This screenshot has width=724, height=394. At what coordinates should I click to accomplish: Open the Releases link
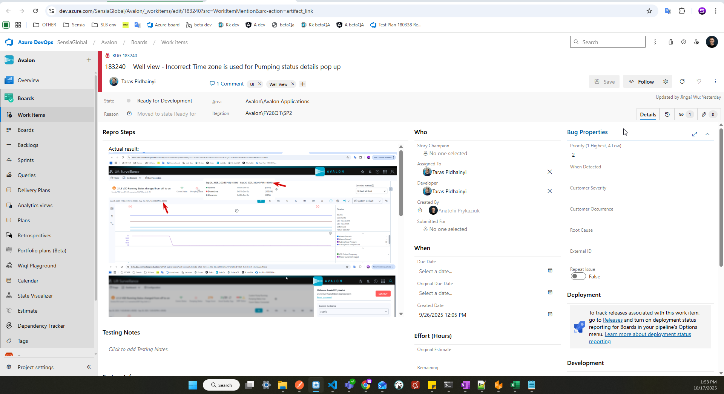pos(613,320)
